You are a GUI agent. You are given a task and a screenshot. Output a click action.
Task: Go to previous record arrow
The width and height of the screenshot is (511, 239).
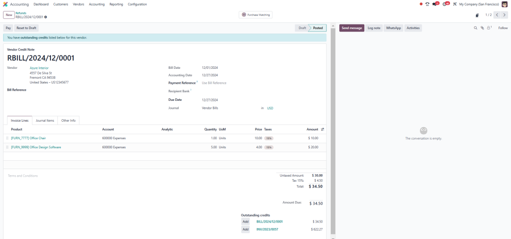coord(498,15)
